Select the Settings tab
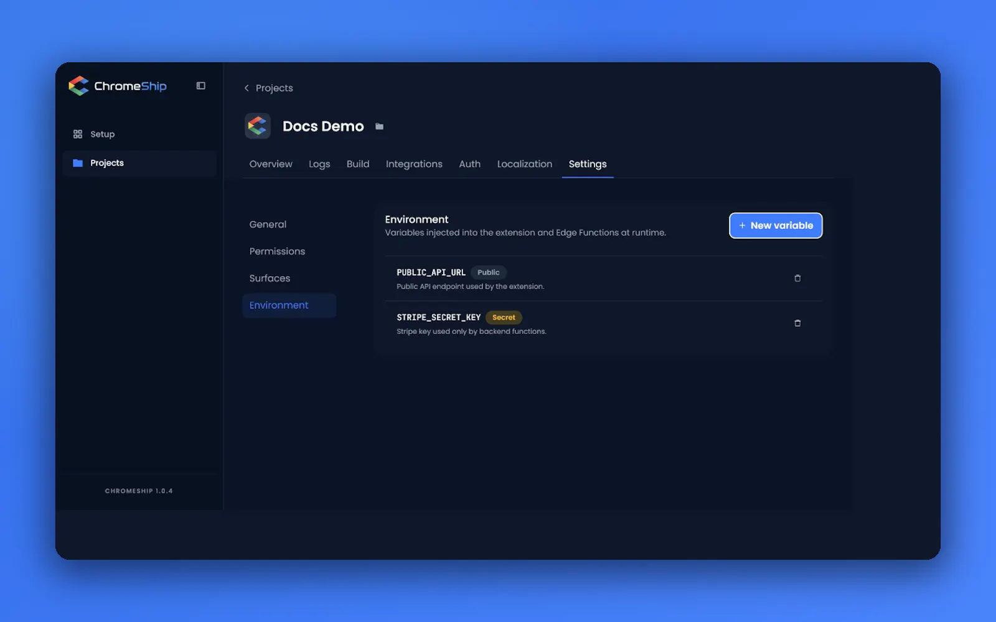The image size is (996, 622). click(588, 164)
